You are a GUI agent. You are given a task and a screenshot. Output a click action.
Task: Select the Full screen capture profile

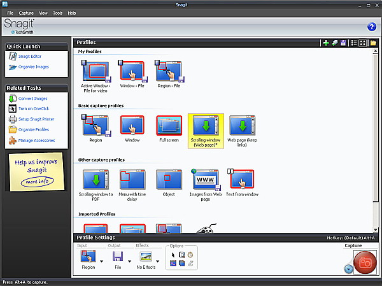pos(169,129)
